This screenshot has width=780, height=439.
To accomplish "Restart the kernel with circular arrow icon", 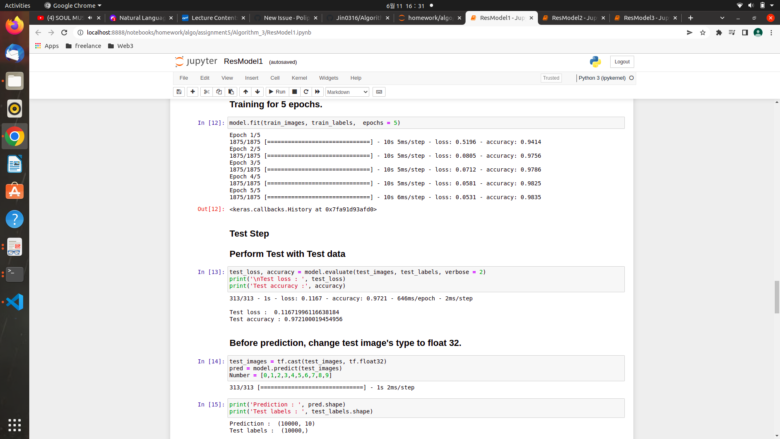I will [306, 92].
